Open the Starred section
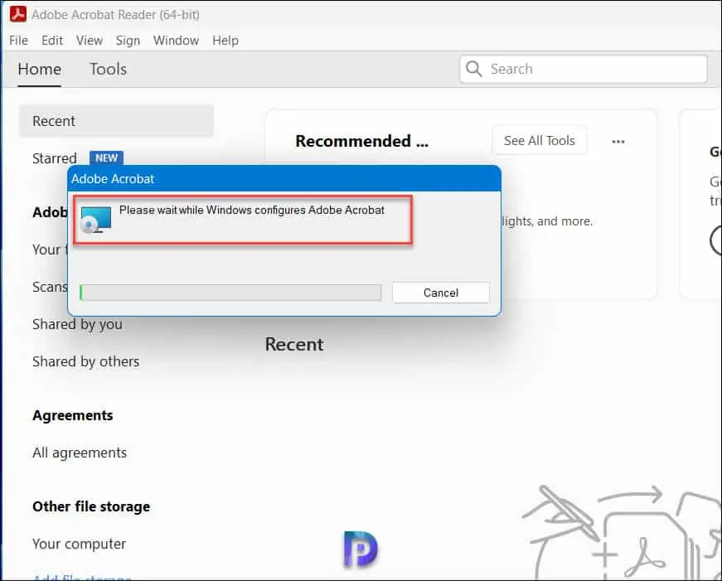 click(x=55, y=158)
